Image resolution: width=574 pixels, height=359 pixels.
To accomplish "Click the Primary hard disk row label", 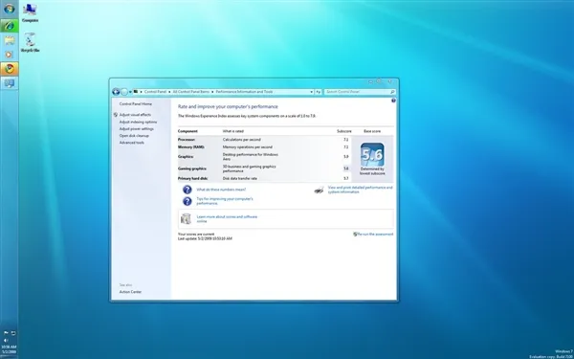I will coord(193,178).
